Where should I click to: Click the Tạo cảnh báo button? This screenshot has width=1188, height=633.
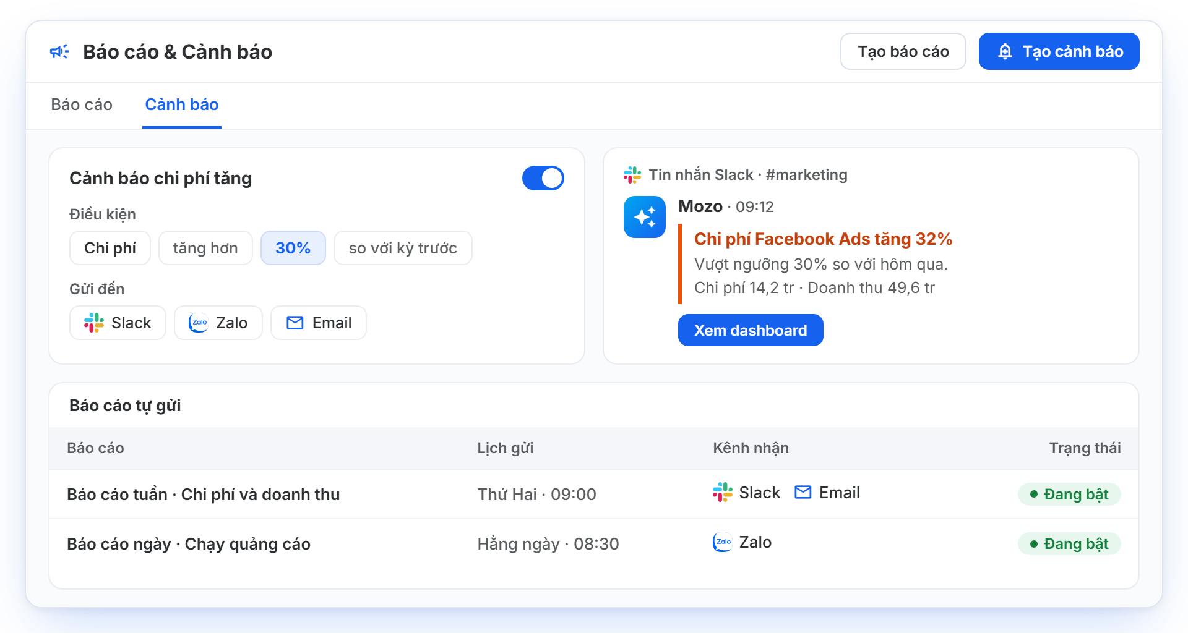tap(1059, 51)
